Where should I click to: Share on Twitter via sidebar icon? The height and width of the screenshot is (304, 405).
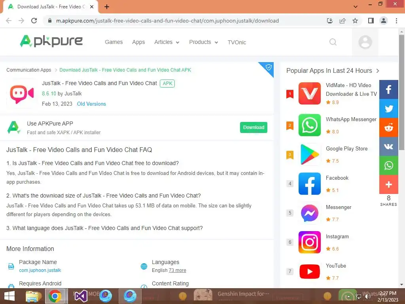(x=388, y=108)
